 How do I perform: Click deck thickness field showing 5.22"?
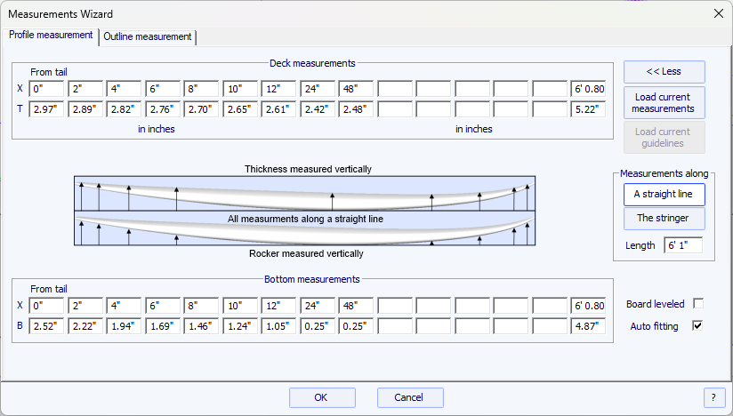click(589, 109)
